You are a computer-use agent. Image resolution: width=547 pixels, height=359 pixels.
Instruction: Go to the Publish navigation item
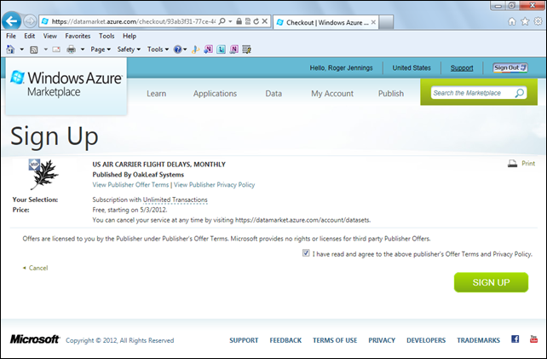[391, 94]
